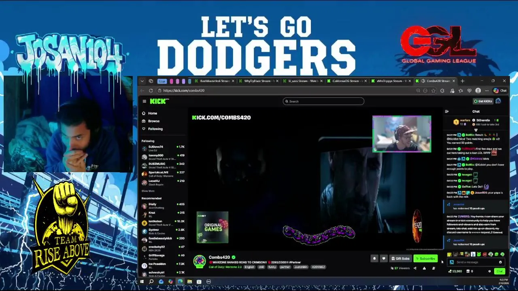Close the Combs420 Stream tab
This screenshot has width=518, height=291.
(454, 81)
